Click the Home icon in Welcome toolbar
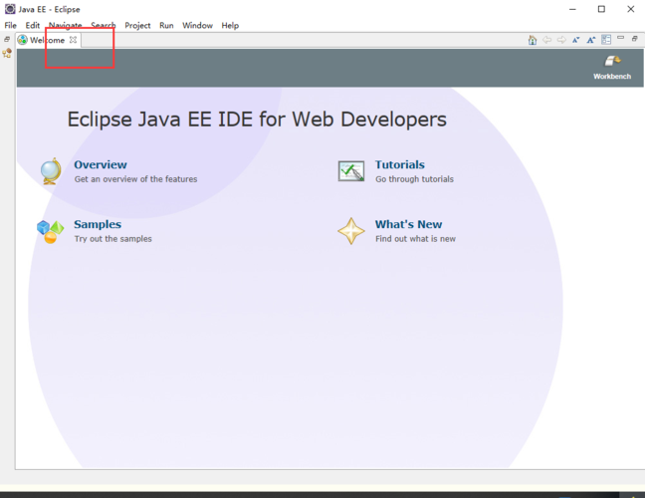This screenshot has width=645, height=498. (x=533, y=40)
